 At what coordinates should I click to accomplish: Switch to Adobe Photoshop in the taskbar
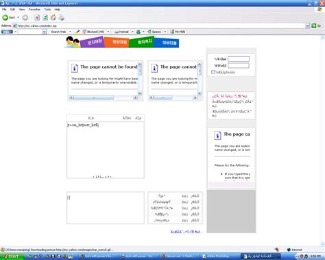pos(217,256)
